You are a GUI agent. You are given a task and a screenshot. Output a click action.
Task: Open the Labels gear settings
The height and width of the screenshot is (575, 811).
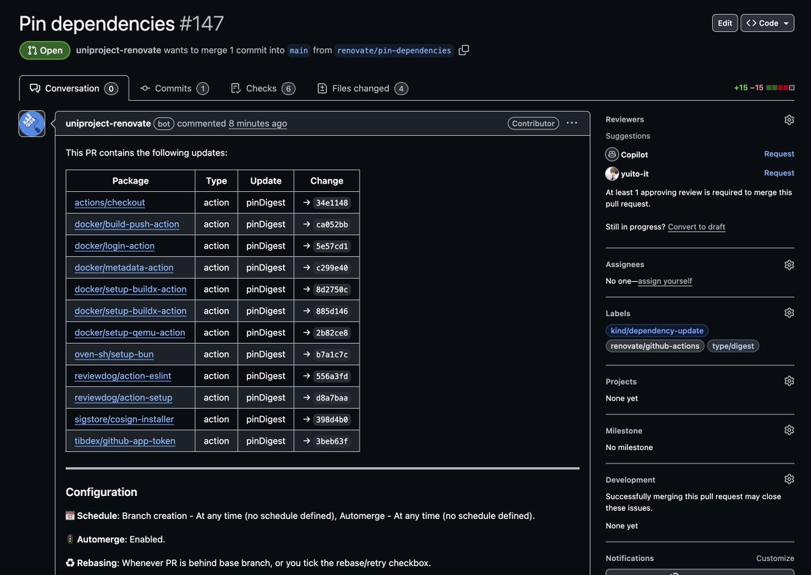pos(789,313)
